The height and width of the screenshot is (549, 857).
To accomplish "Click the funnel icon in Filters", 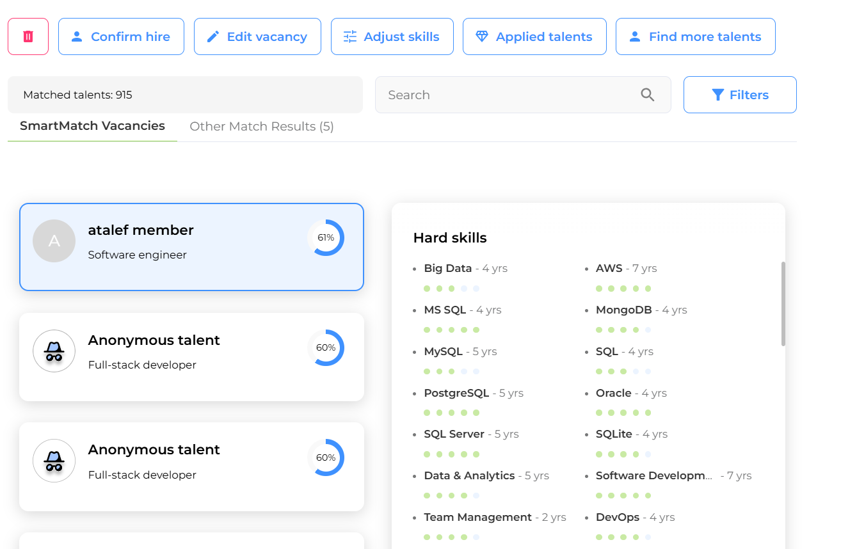I will 717,95.
